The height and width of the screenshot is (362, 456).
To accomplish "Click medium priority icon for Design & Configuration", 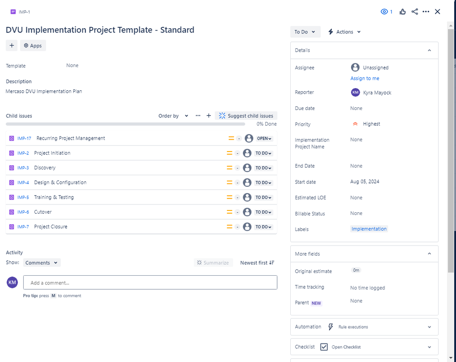I will pos(230,183).
